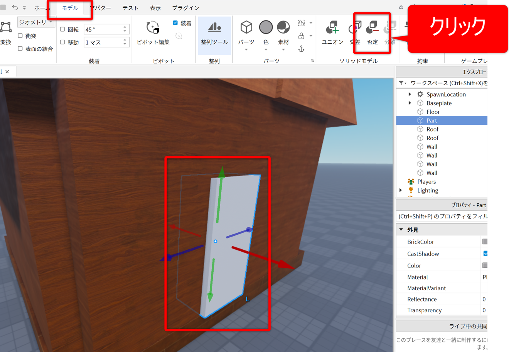Image resolution: width=509 pixels, height=352 pixels.
Task: Collapse the Appearance (外見) properties section
Action: pos(401,230)
